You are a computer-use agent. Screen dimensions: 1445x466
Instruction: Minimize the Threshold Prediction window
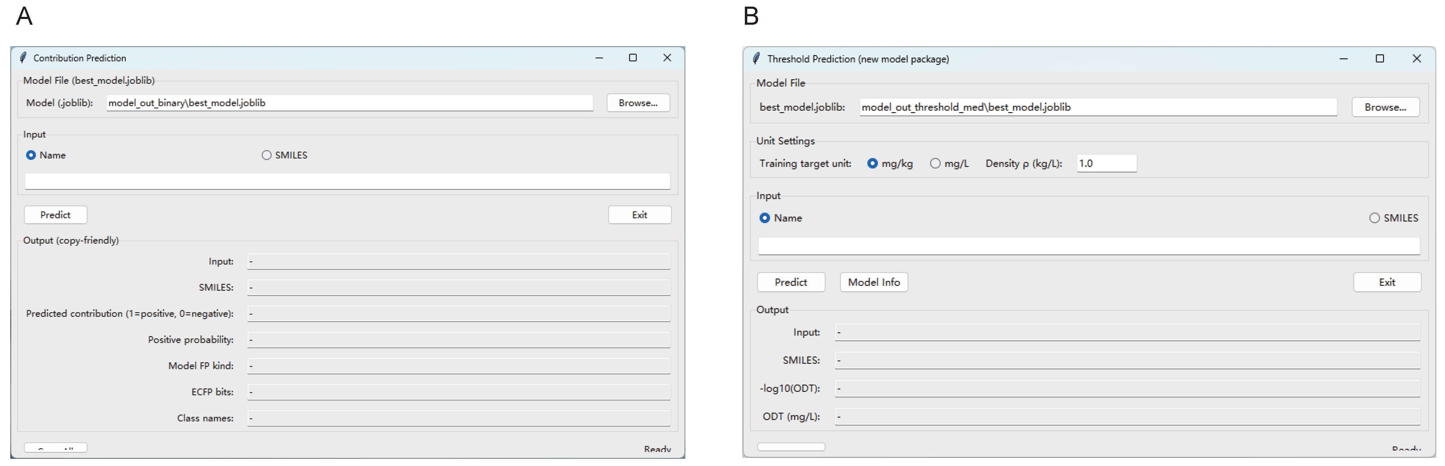(x=1344, y=59)
